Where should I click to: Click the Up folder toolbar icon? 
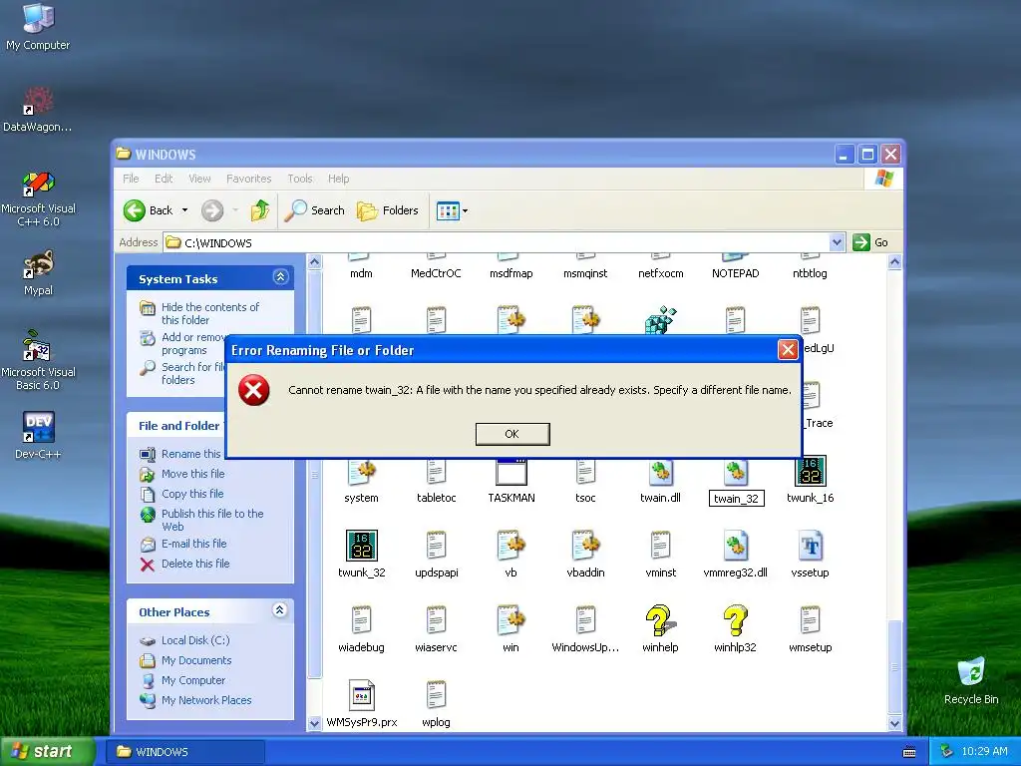(260, 210)
